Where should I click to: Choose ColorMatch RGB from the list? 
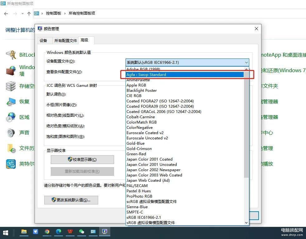coord(185,122)
